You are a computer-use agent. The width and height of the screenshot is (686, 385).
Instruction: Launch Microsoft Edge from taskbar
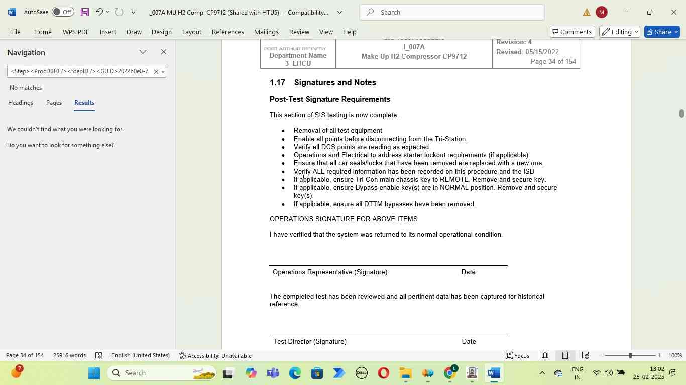295,373
